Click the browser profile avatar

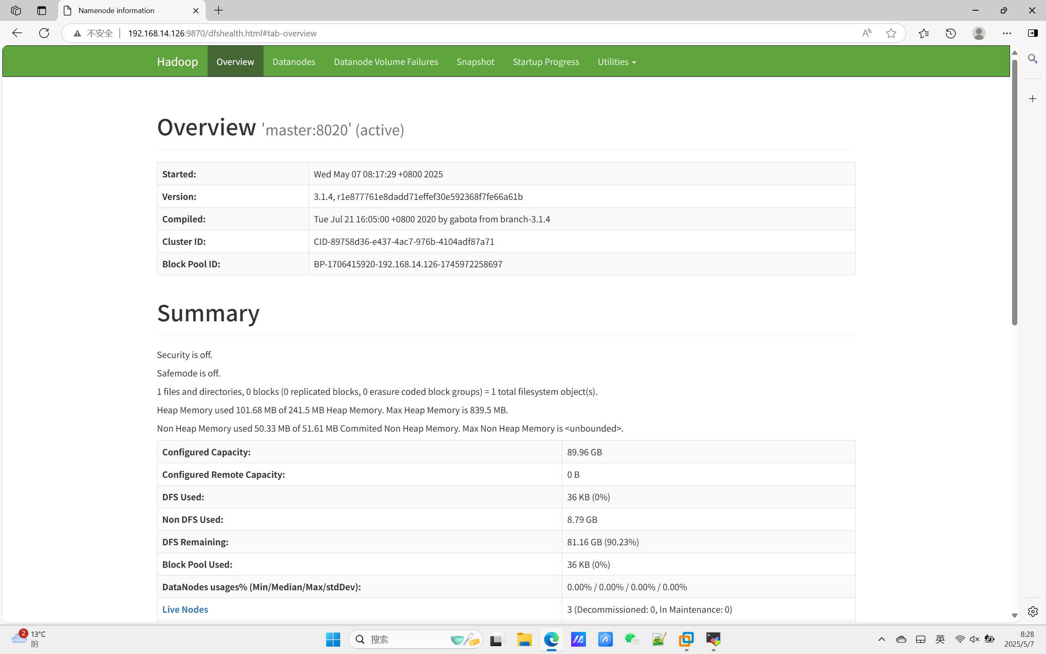979,33
